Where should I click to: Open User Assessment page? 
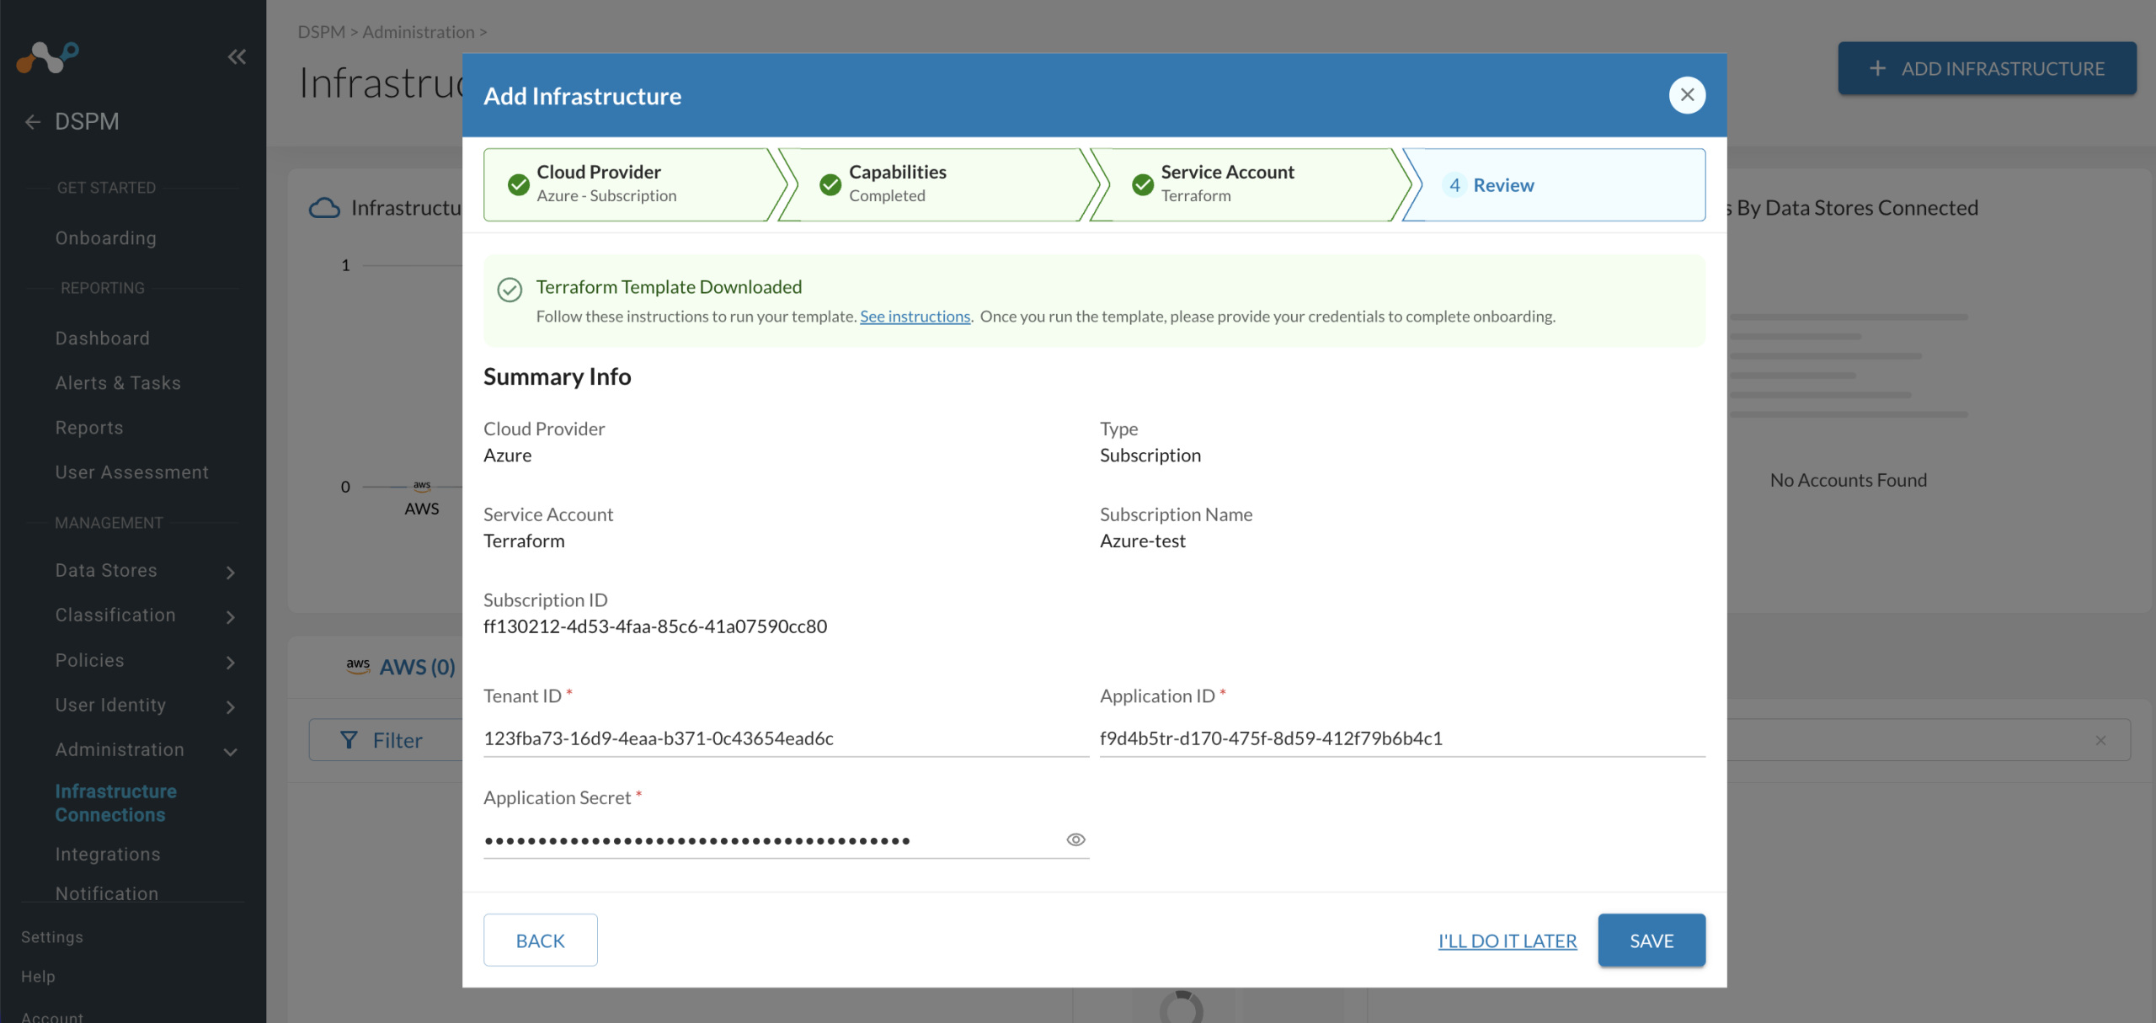pos(132,472)
